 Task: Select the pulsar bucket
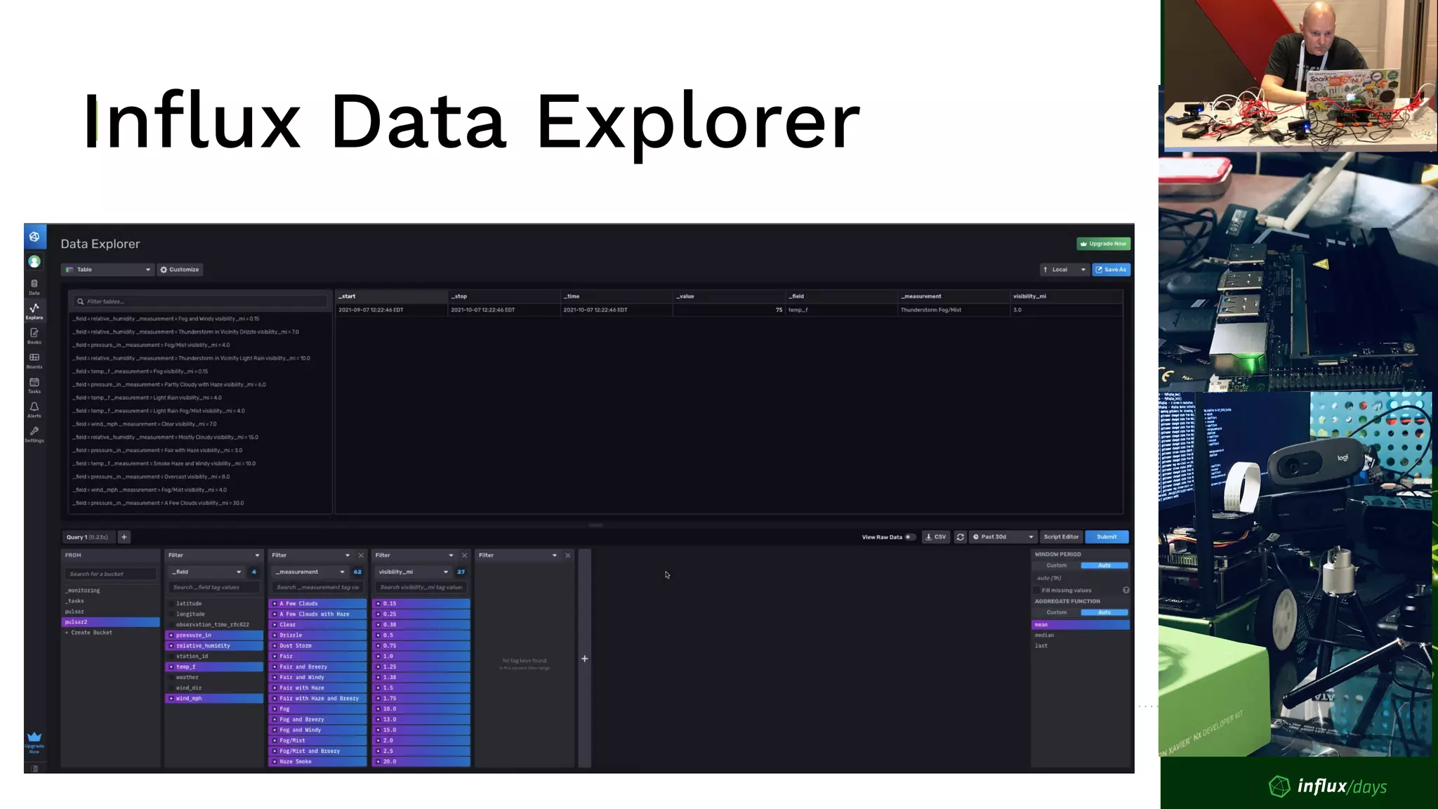(111, 612)
